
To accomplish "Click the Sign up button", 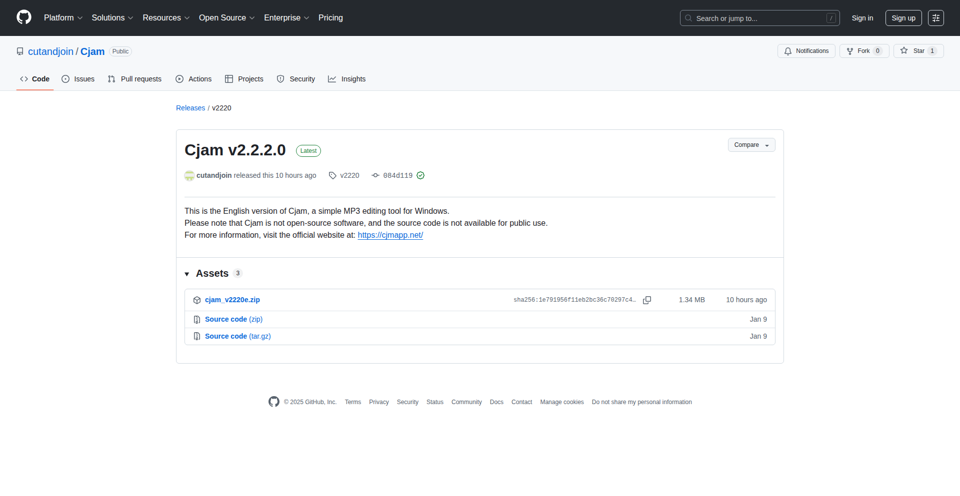I will [x=903, y=18].
